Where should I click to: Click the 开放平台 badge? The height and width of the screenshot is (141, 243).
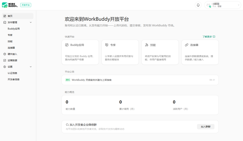point(26,5)
